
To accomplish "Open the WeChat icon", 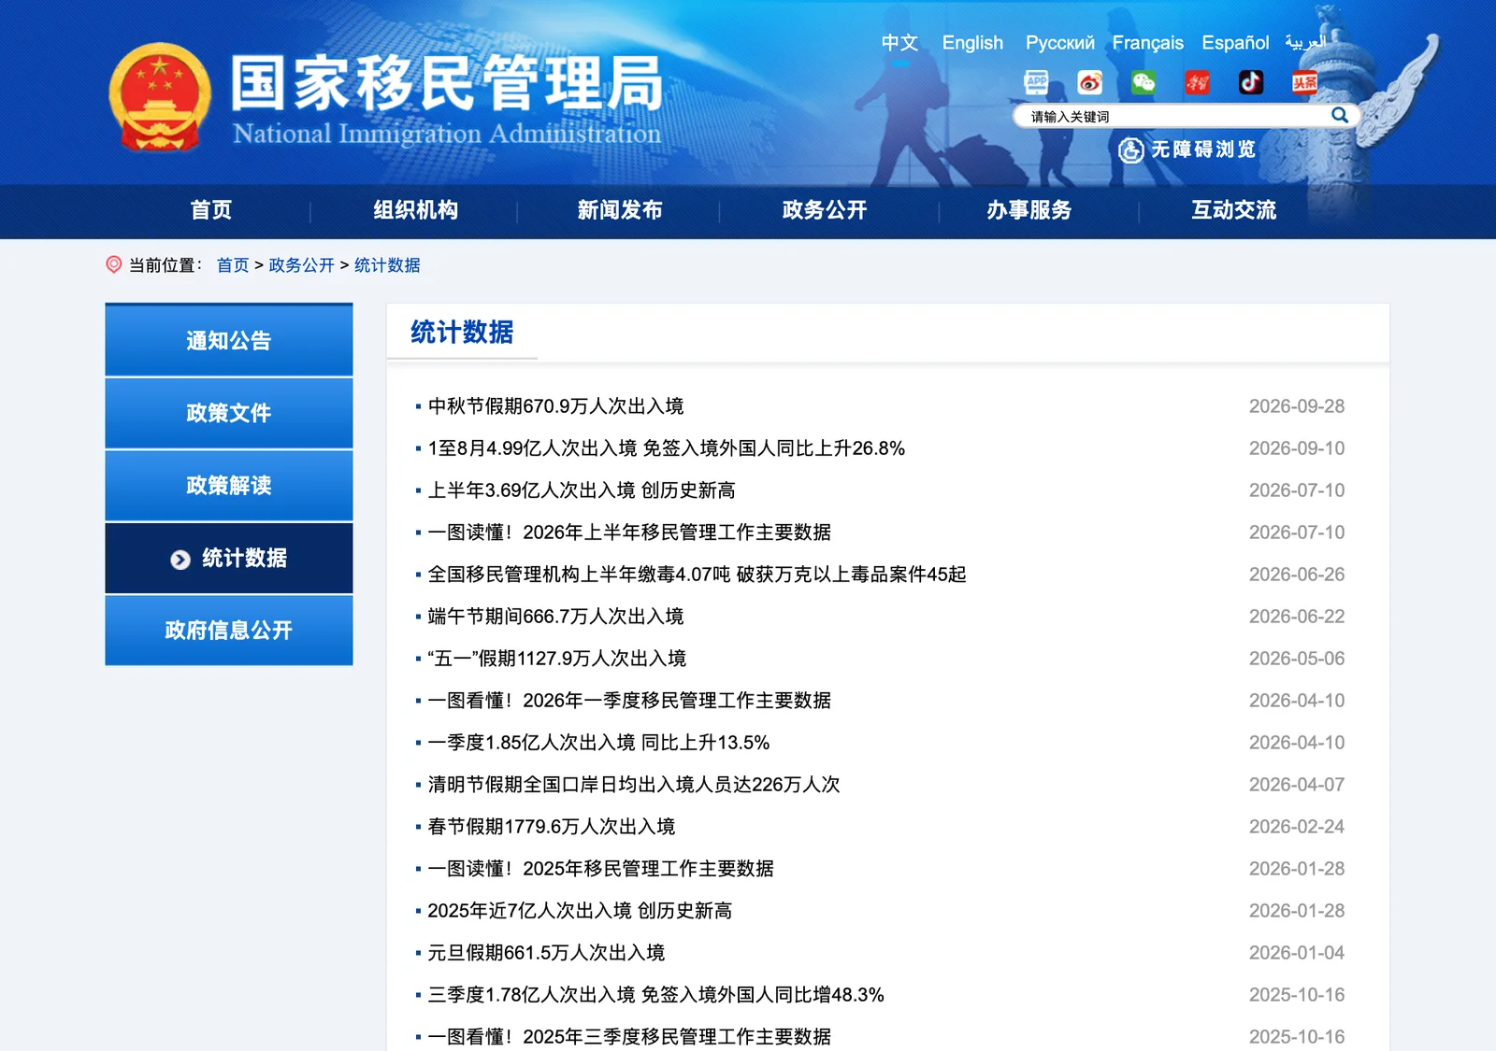I will click(1144, 82).
